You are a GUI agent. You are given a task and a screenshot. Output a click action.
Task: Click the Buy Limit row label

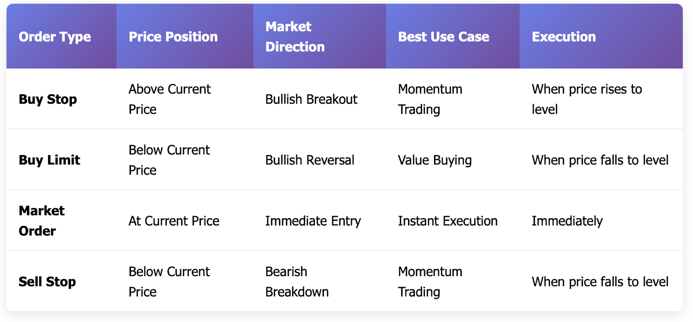[x=49, y=160]
